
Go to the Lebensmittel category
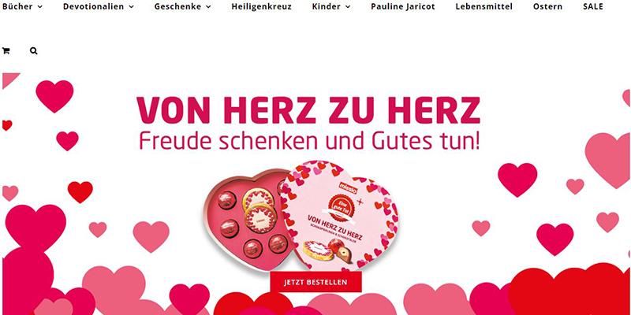484,7
